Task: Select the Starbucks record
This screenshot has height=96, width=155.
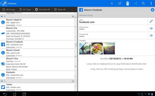Action: point(37,75)
